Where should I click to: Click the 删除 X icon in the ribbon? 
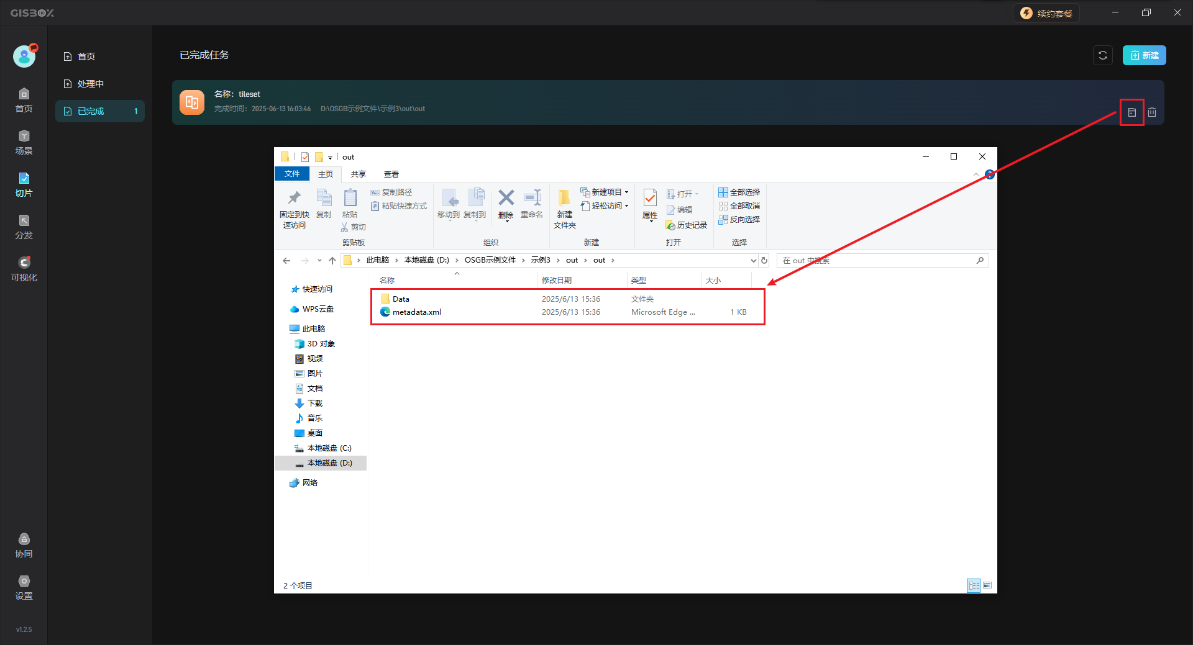506,204
